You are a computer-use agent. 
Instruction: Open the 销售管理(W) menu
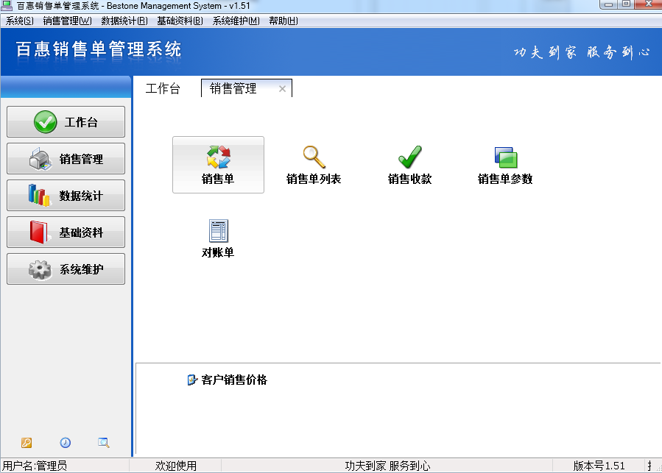(x=67, y=21)
